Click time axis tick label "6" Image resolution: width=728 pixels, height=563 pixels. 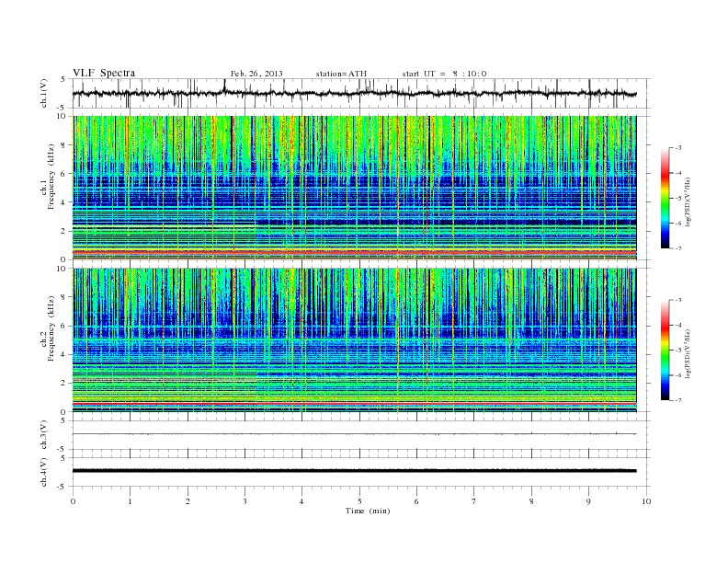pyautogui.click(x=416, y=501)
